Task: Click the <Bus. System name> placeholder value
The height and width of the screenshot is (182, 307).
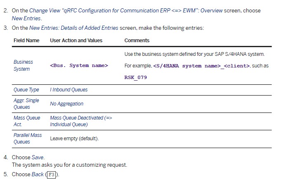Action: (x=79, y=65)
